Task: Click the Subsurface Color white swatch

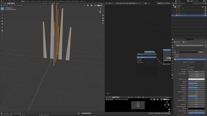Action: coord(196,79)
